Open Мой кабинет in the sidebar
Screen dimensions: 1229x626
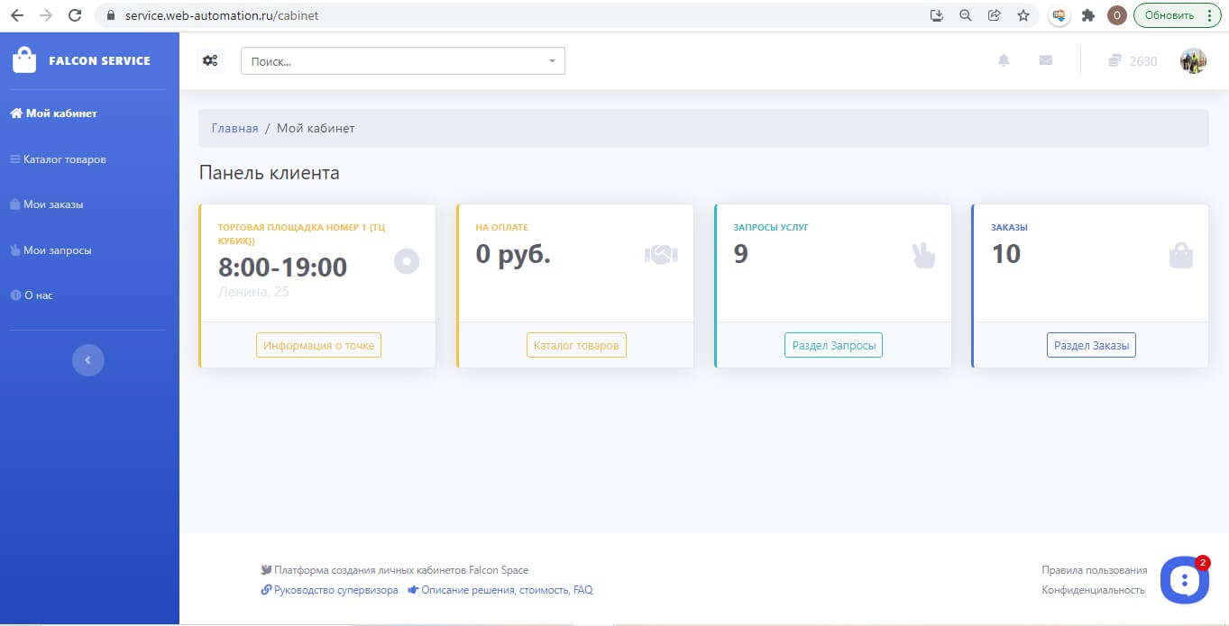pyautogui.click(x=53, y=113)
